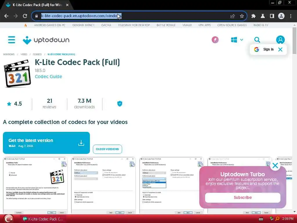297x223 pixels.
Task: Open the second Installation Preferences screenshot
Action: tap(104, 186)
